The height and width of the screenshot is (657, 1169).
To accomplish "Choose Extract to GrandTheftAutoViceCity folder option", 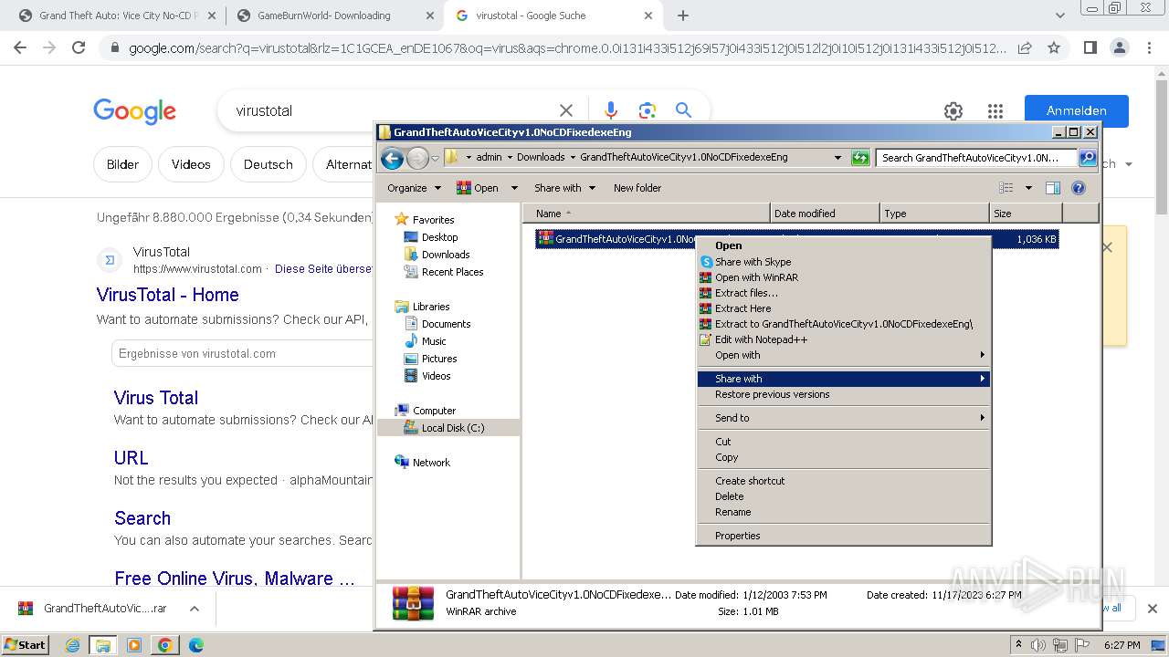I will (x=843, y=324).
